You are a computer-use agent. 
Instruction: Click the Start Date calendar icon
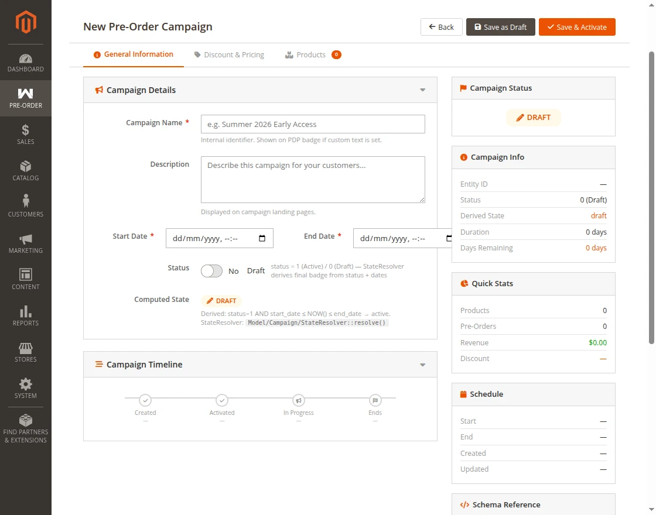tap(262, 238)
